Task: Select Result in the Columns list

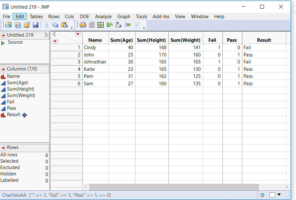Action: point(13,115)
